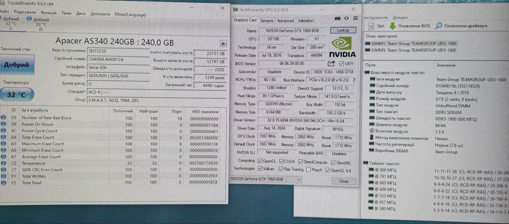Click the firmware version field SN15330

point(118,51)
